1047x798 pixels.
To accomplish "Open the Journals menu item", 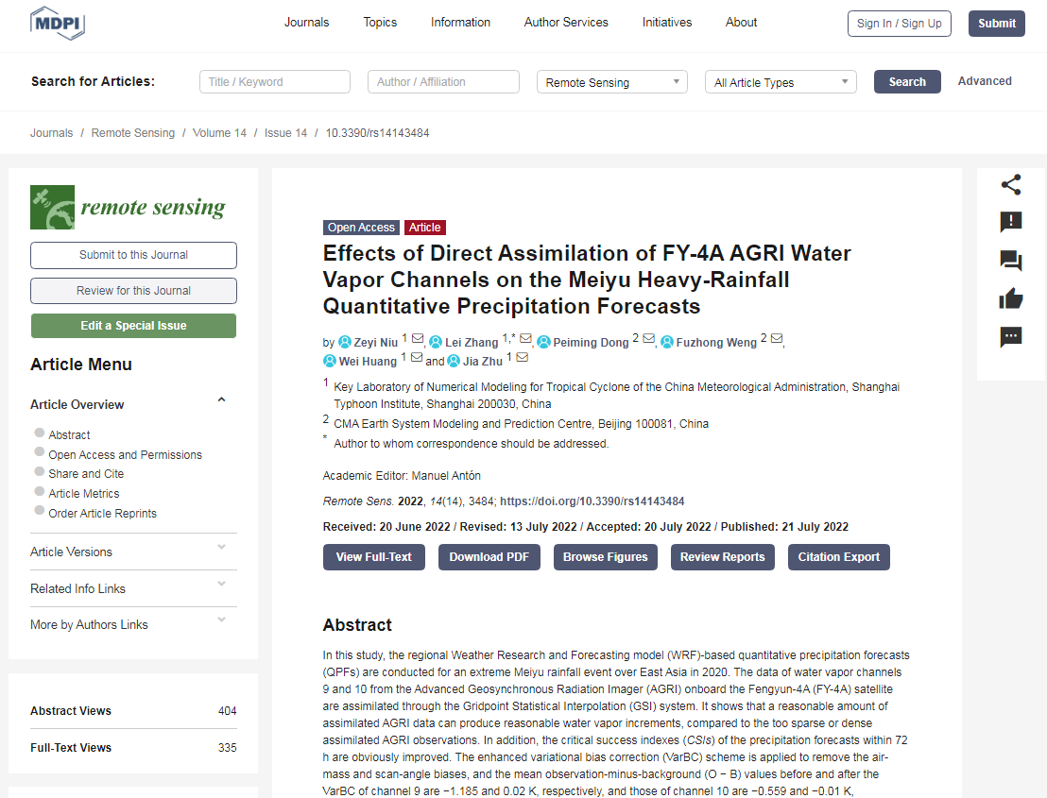I will 306,22.
